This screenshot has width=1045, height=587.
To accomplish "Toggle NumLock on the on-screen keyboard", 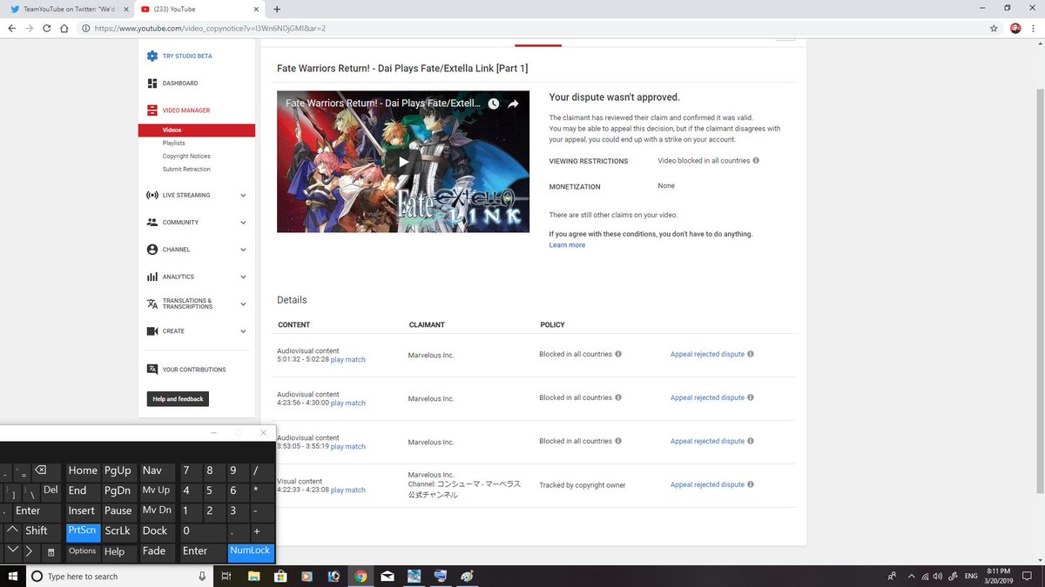I will (x=251, y=551).
